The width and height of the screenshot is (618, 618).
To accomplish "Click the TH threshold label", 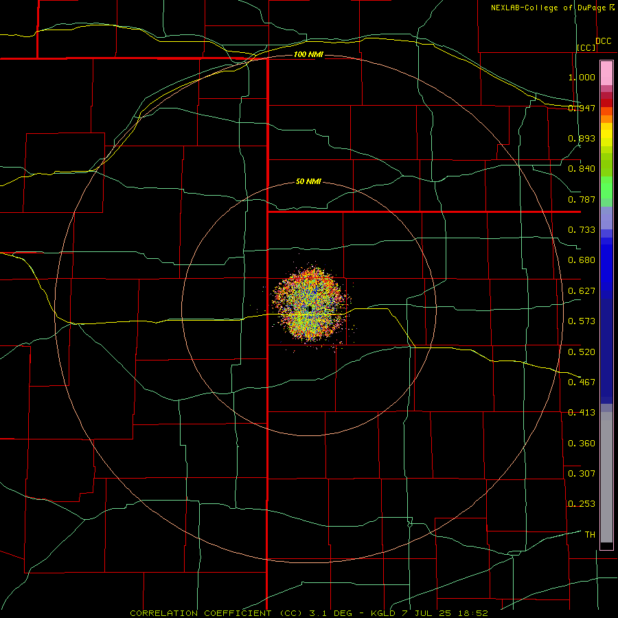I will pyautogui.click(x=590, y=535).
